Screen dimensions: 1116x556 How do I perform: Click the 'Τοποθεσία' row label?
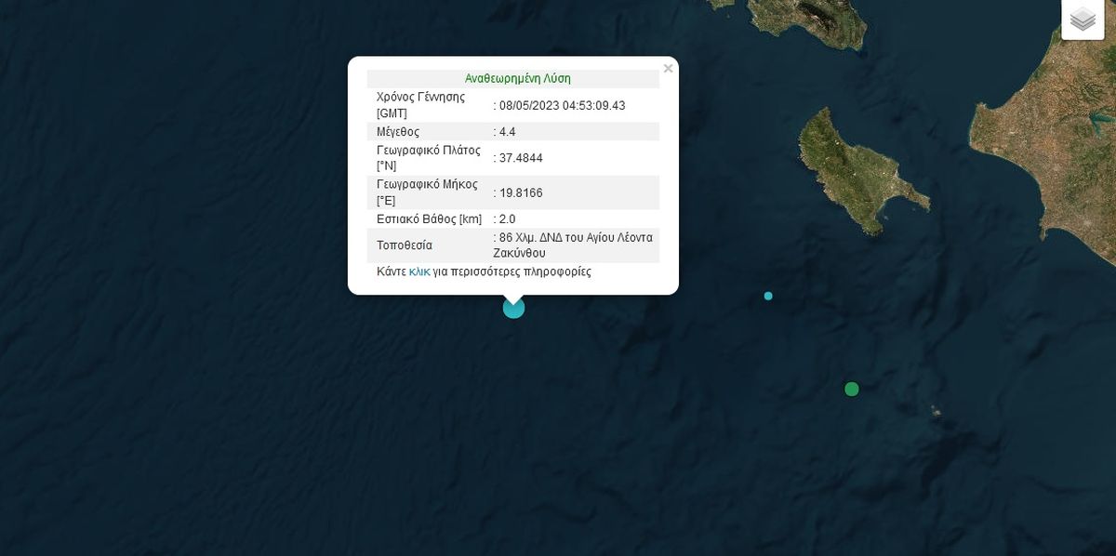pyautogui.click(x=405, y=245)
